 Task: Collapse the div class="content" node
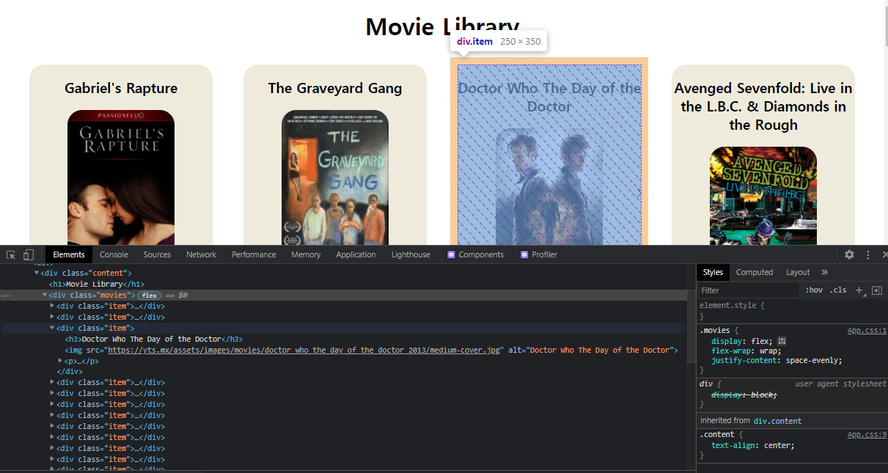pos(37,273)
